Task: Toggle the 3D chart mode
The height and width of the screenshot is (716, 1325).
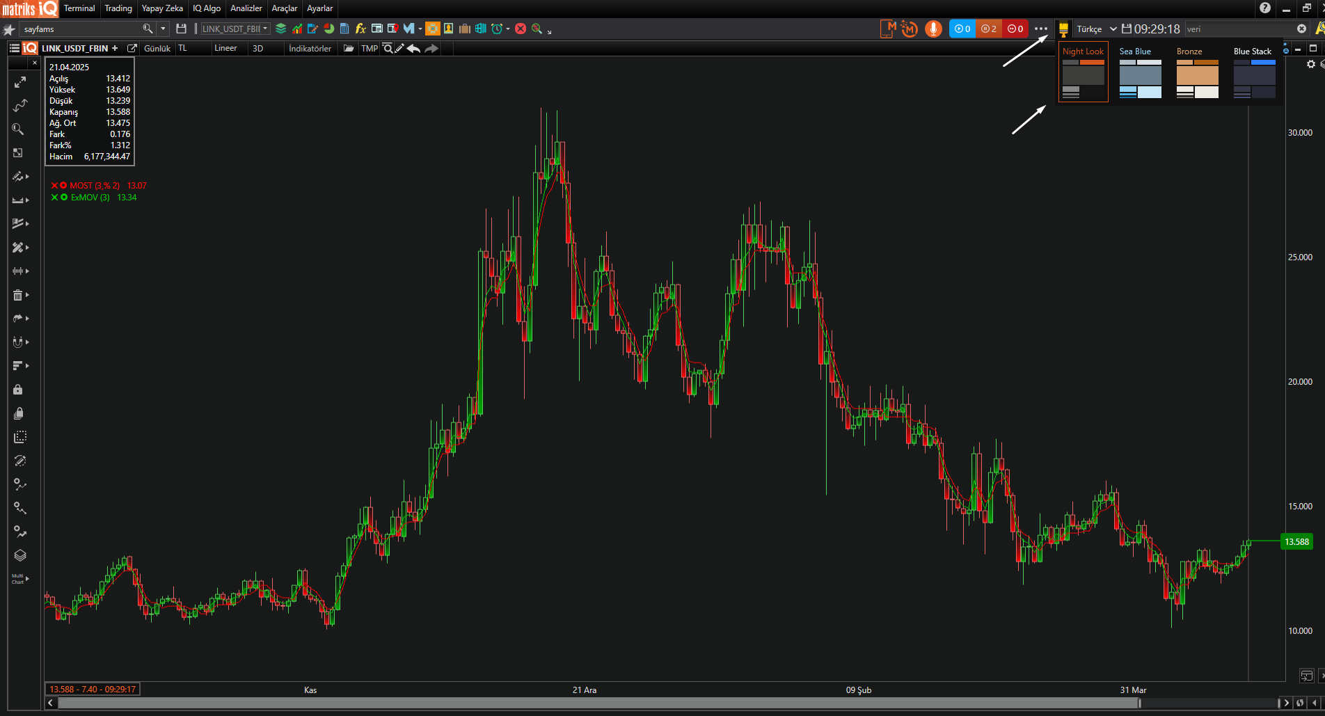Action: click(258, 49)
